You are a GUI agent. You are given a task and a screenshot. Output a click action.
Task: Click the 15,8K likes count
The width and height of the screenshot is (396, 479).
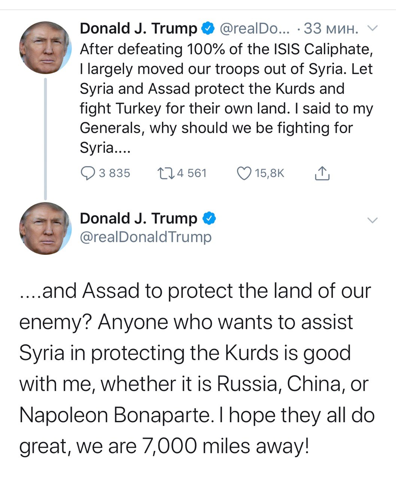pos(269,173)
